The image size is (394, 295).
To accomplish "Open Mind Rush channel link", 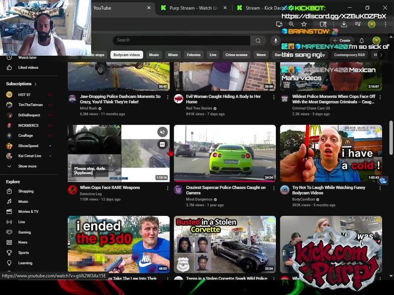I will (x=89, y=108).
